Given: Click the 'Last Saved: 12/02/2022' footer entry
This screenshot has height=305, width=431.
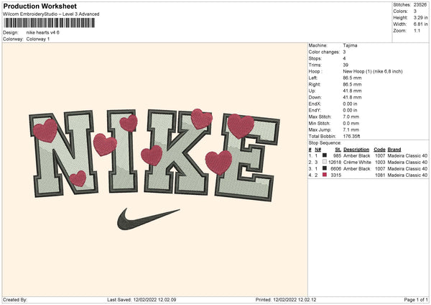Looking at the screenshot, I should click(x=142, y=299).
